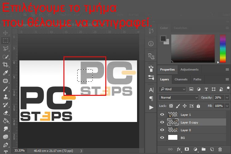
Task: Open the History panel icon
Action: coord(151,31)
